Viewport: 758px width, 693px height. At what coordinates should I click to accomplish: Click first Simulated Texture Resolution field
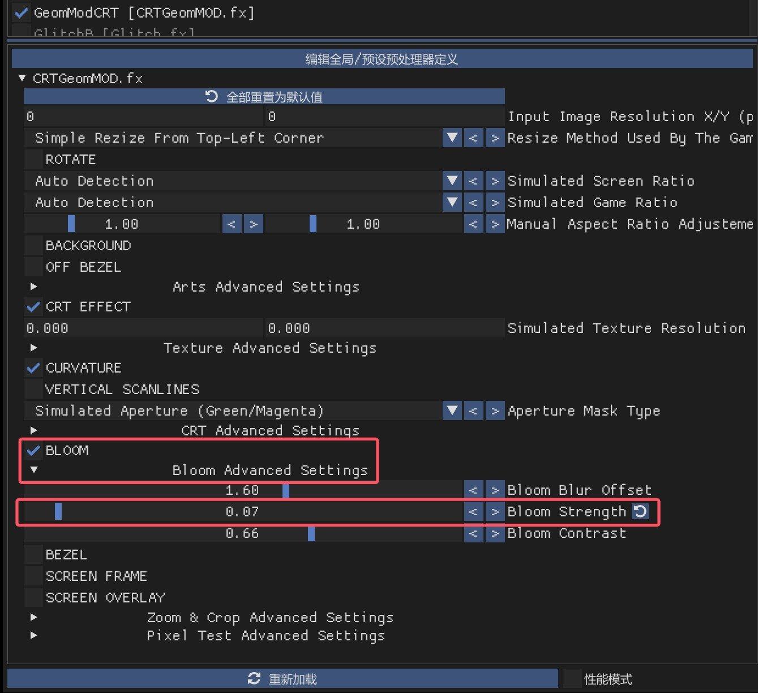tap(143, 328)
